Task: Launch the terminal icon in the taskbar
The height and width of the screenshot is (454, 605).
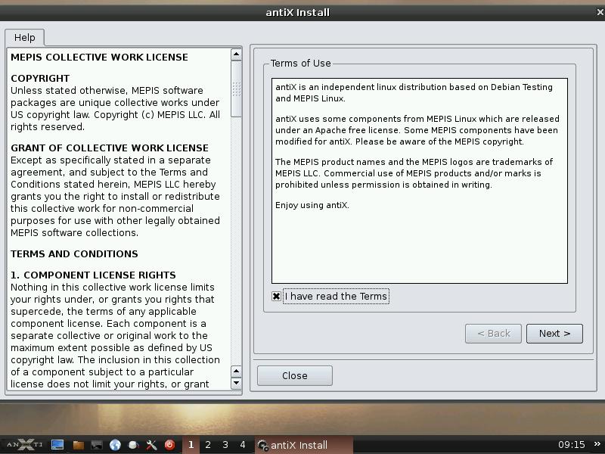Action: pyautogui.click(x=97, y=445)
